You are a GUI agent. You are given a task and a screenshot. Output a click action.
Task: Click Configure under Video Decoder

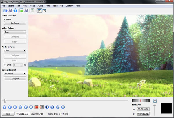pos(15,23)
